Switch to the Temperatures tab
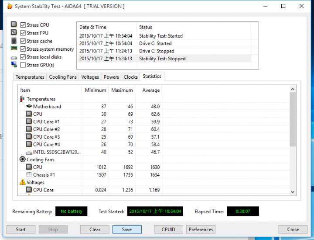Image resolution: width=314 pixels, height=240 pixels. pos(30,77)
